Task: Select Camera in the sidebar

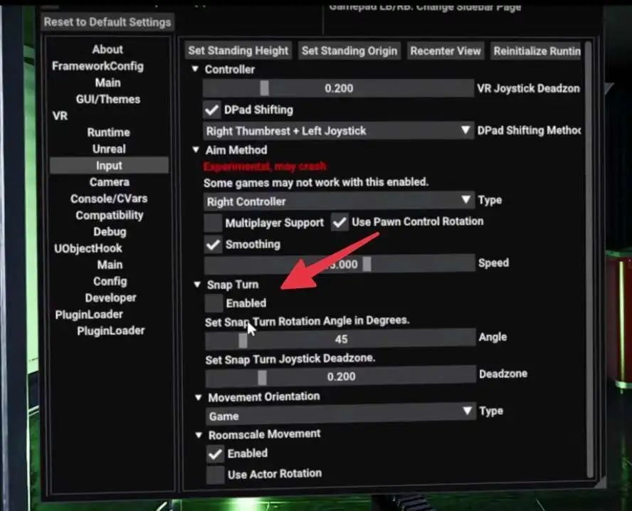Action: click(x=109, y=181)
